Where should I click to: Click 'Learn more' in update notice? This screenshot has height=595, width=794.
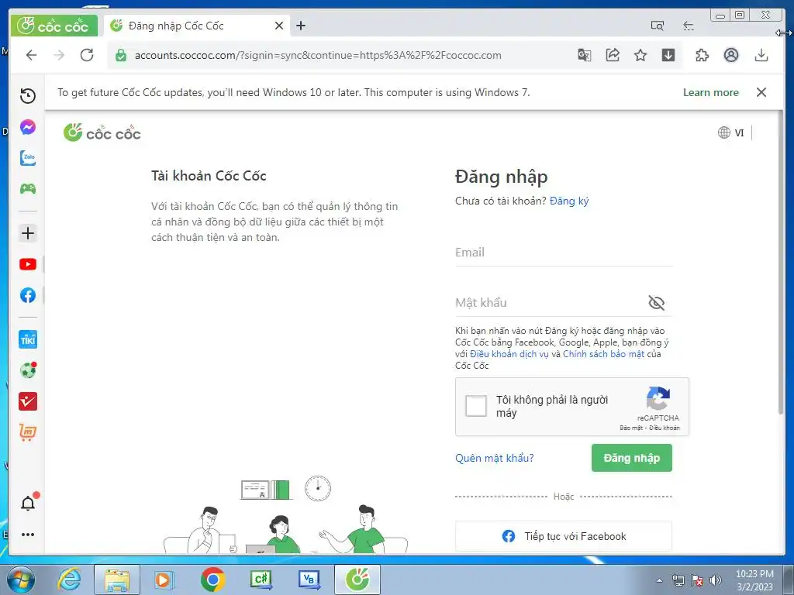(710, 93)
